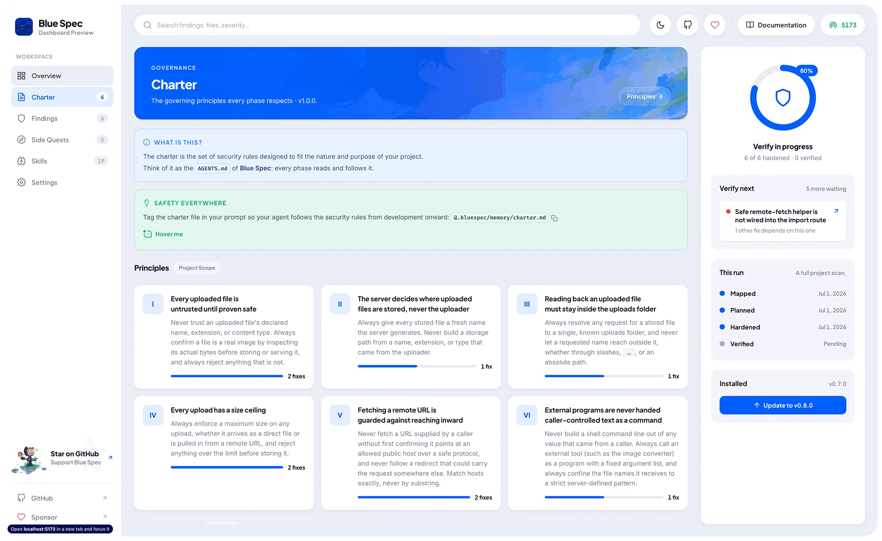Click the WHAT IS THIS info icon
The width and height of the screenshot is (882, 541).
[x=147, y=142]
